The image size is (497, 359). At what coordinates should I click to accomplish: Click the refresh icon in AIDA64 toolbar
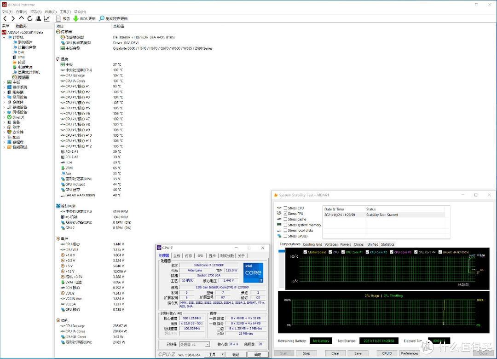(30, 18)
